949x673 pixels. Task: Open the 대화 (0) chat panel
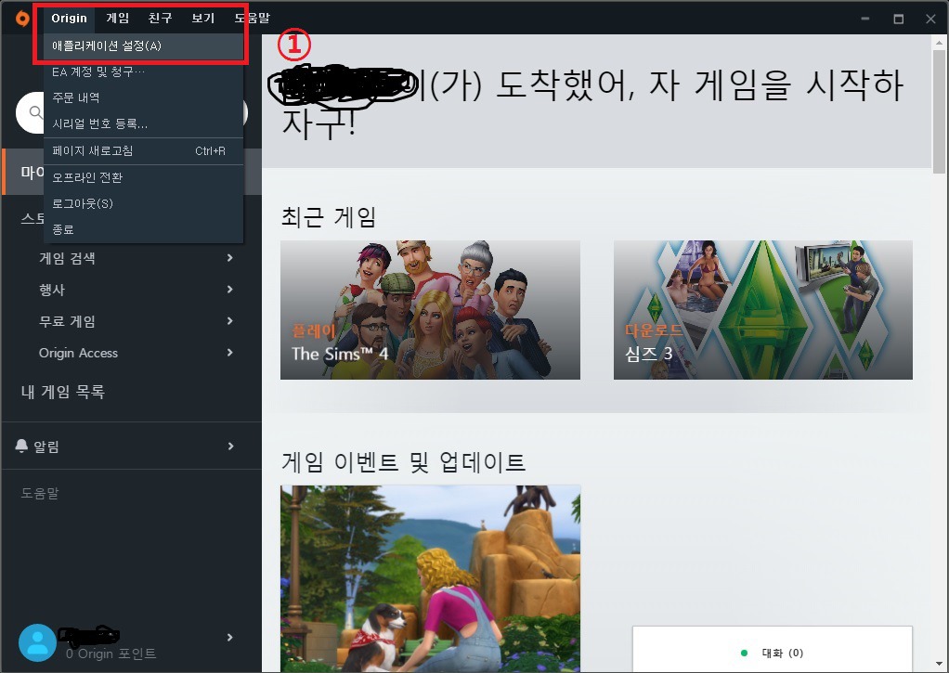[x=773, y=650]
